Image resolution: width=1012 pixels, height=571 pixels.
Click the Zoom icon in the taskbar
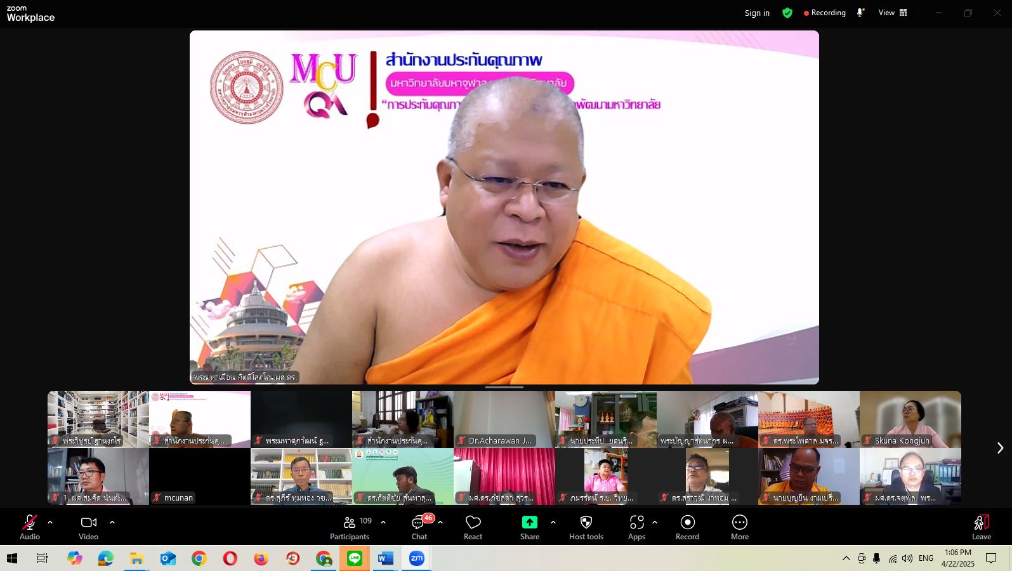tap(416, 558)
